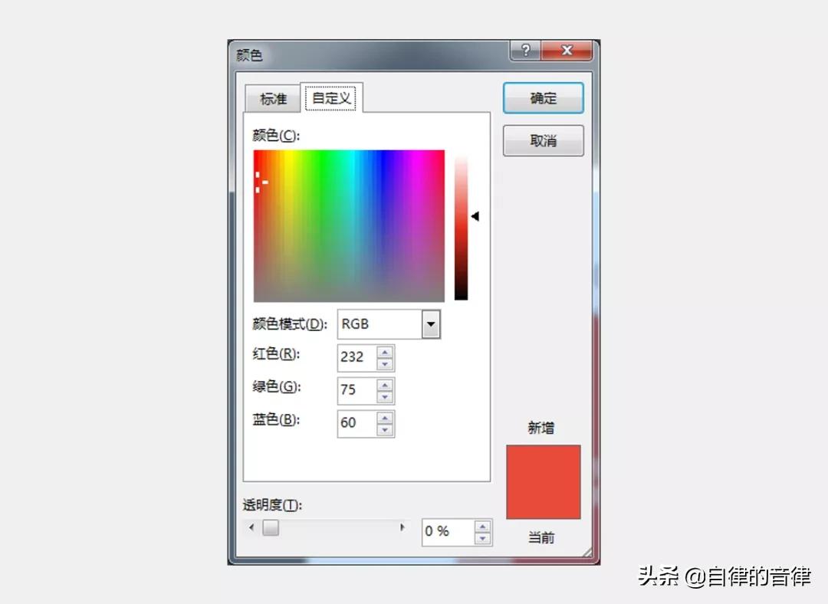
Task: Decrease the green value with down arrow
Action: 385,396
